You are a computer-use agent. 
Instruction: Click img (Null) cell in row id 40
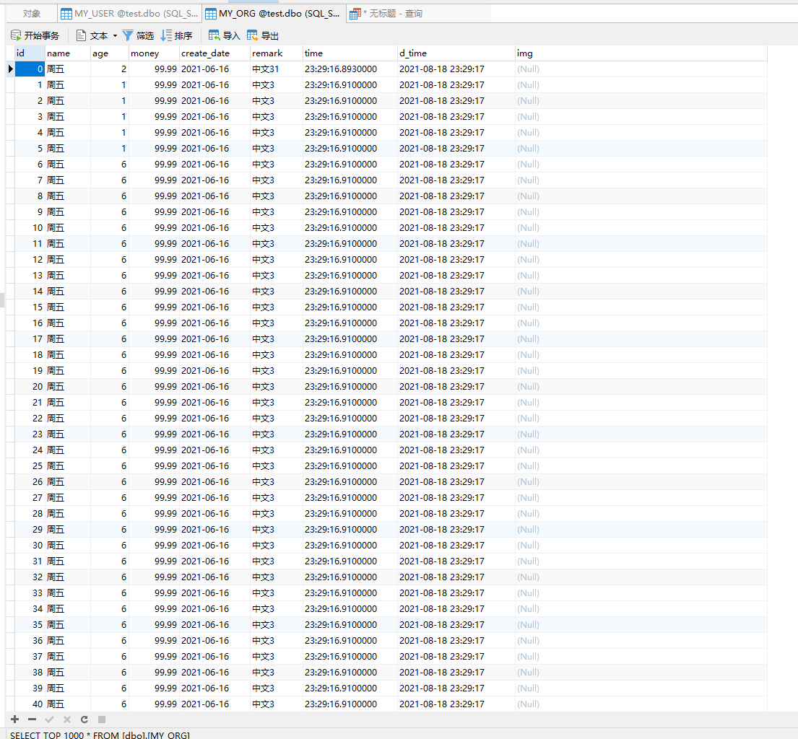click(x=641, y=704)
